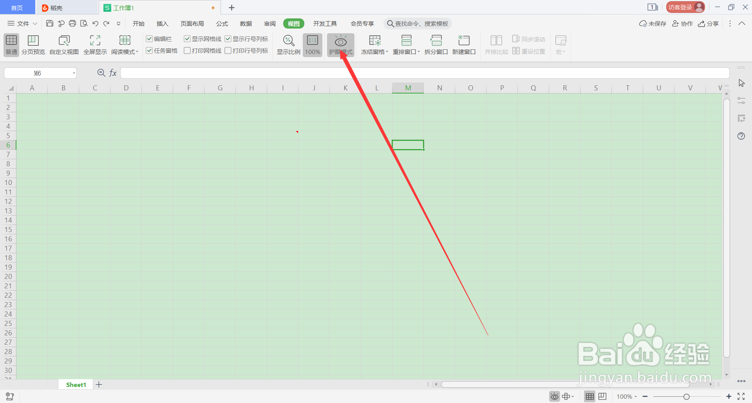
Task: Toggle Eye Protection Mode (护眼模式)
Action: [341, 45]
